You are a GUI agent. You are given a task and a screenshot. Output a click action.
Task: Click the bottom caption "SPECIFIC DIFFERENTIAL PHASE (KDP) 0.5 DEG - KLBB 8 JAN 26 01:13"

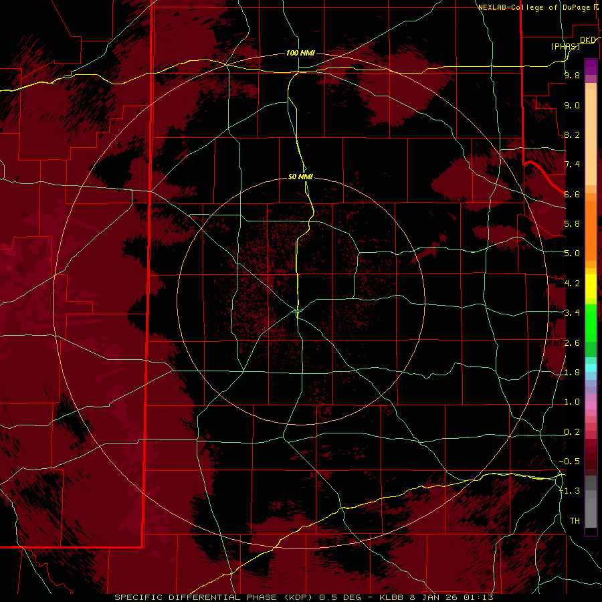pos(304,597)
